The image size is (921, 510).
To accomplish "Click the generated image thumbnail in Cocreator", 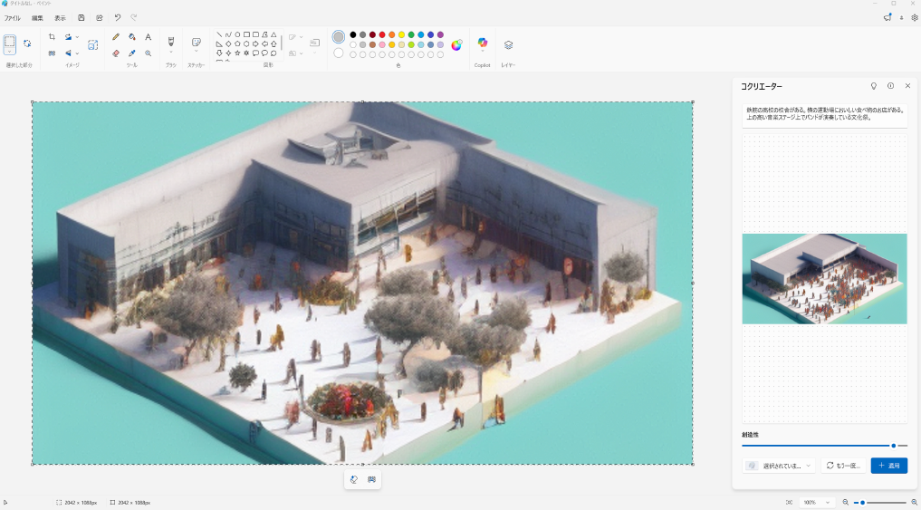I will 824,279.
